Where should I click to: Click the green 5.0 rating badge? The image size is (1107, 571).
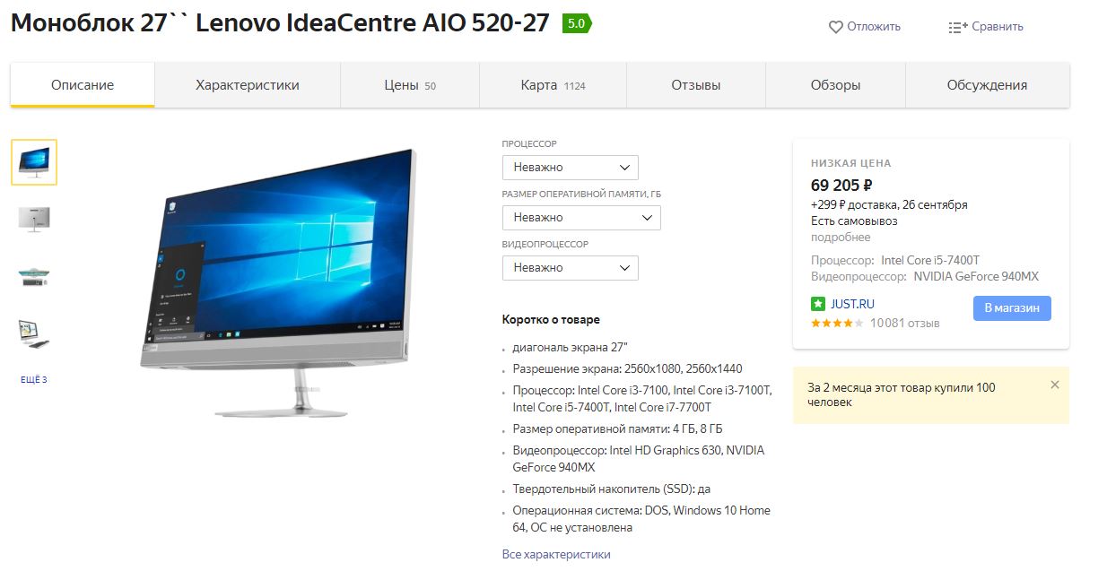pos(576,24)
